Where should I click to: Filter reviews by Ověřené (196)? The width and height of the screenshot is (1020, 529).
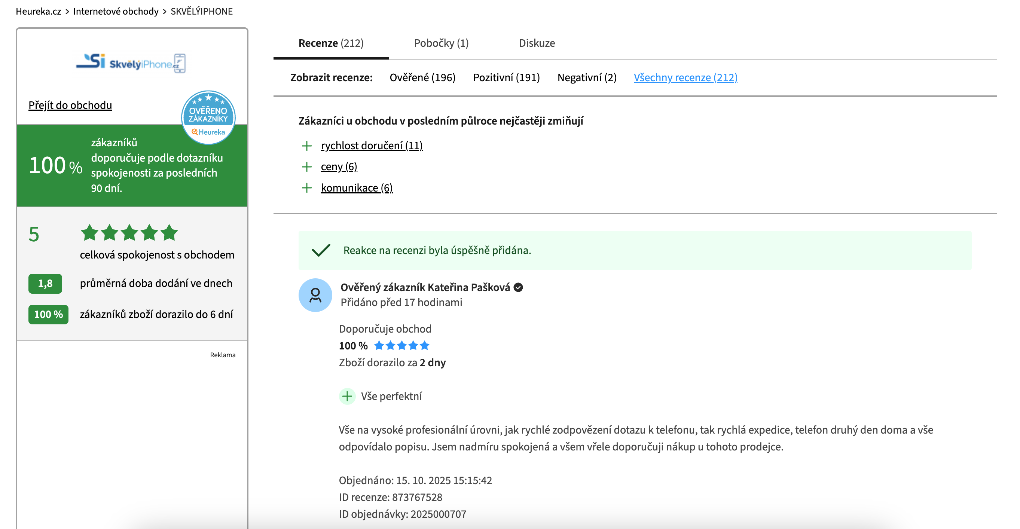point(422,77)
